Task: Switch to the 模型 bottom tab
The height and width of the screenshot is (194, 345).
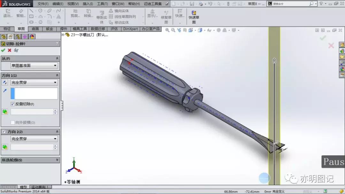Action: coord(23,187)
